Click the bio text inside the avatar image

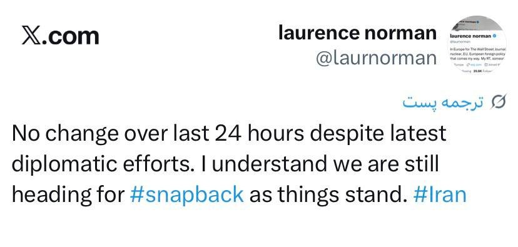[478, 54]
